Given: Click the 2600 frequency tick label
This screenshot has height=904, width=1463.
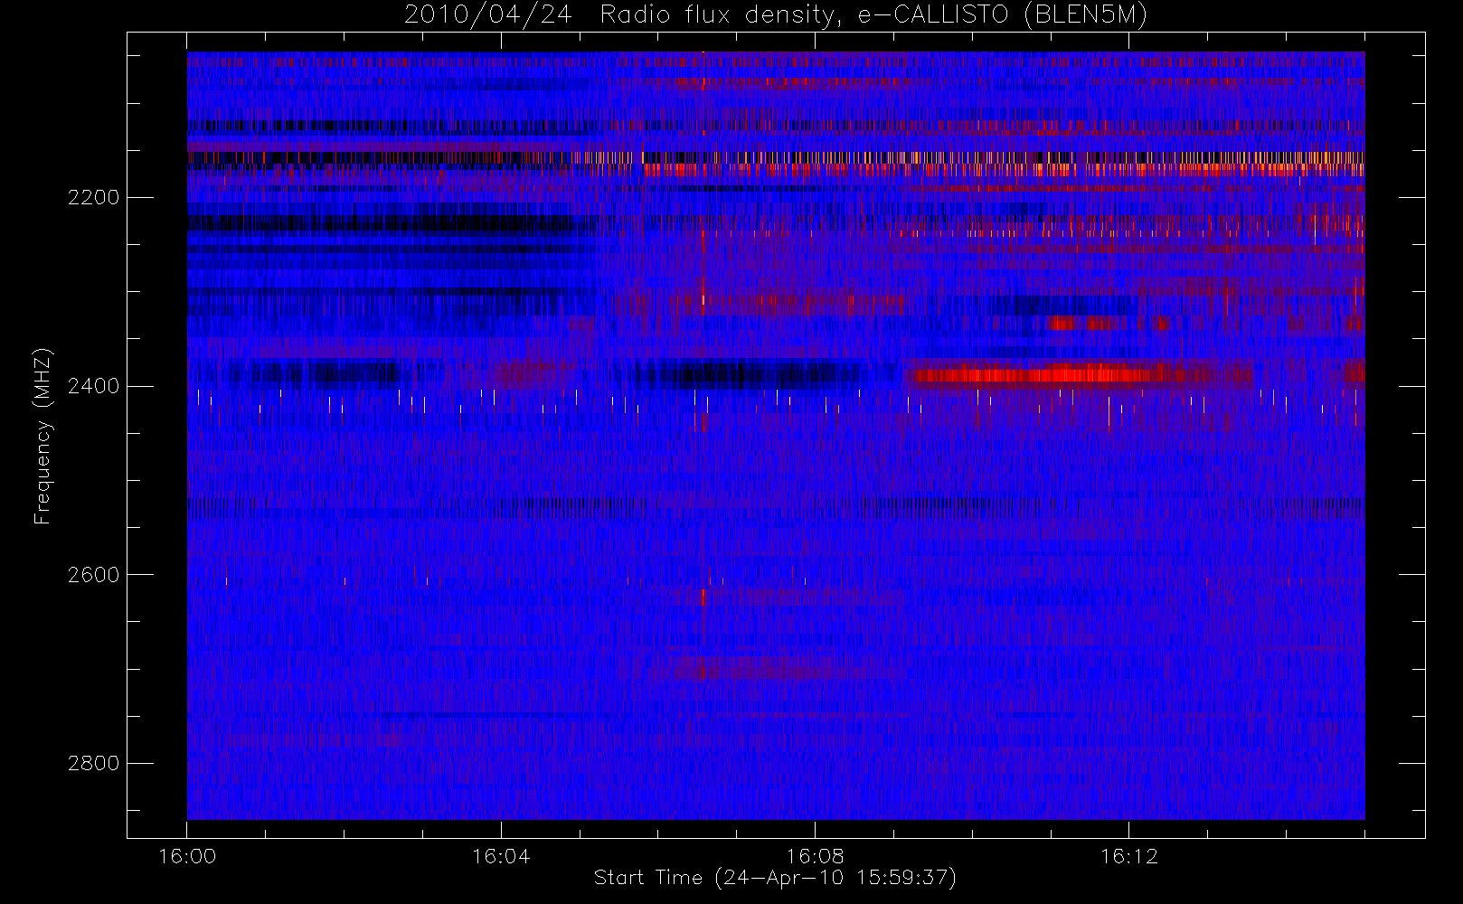Looking at the screenshot, I should click(x=93, y=575).
